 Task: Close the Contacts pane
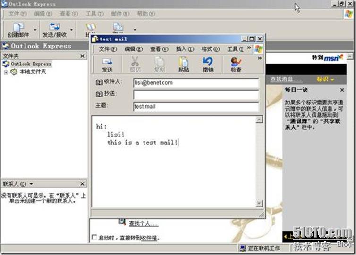tap(83, 184)
